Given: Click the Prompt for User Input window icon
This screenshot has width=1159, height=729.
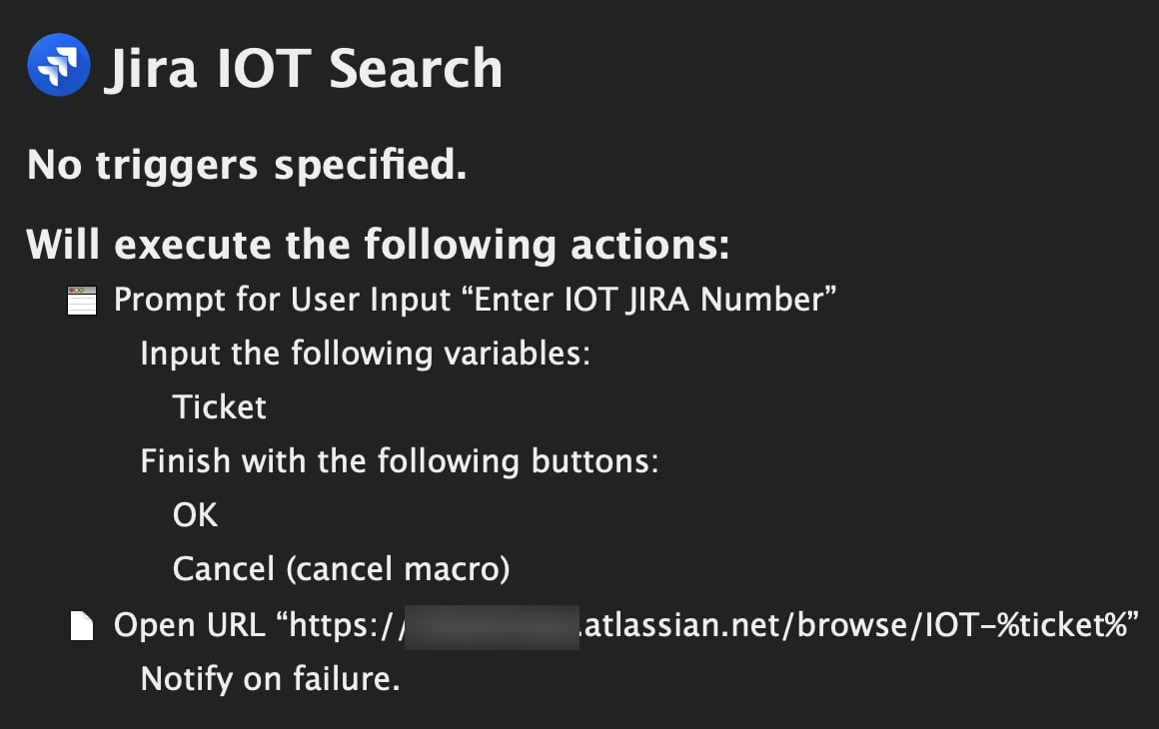Looking at the screenshot, I should tap(81, 301).
